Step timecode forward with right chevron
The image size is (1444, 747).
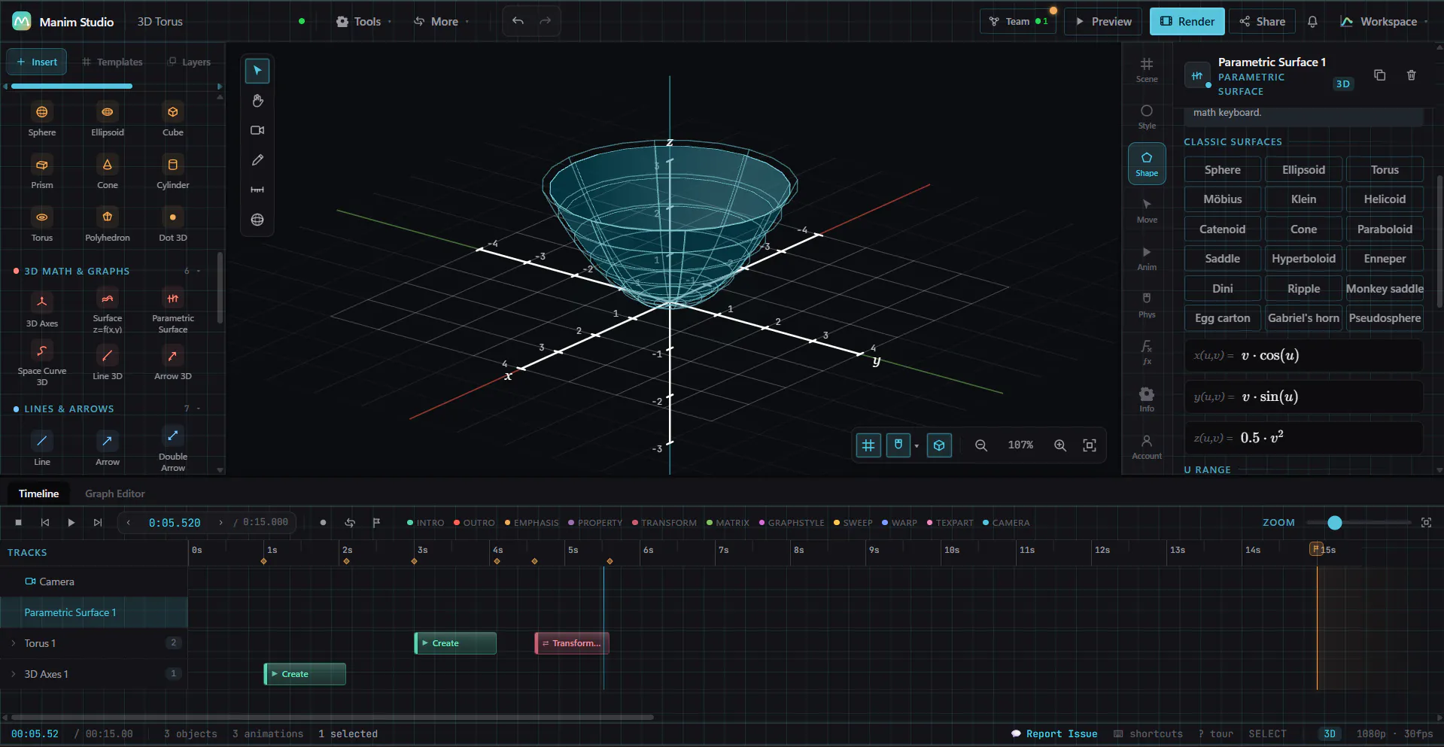tap(220, 522)
